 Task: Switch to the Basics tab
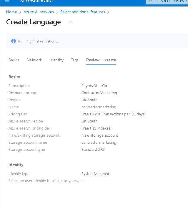(x=14, y=60)
